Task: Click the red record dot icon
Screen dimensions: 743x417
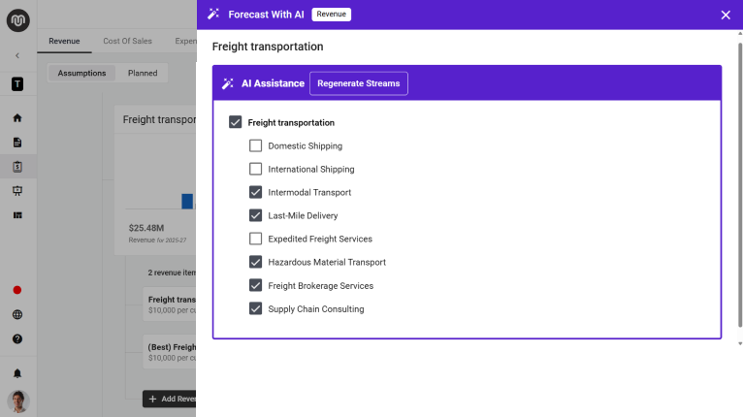Action: coord(17,290)
